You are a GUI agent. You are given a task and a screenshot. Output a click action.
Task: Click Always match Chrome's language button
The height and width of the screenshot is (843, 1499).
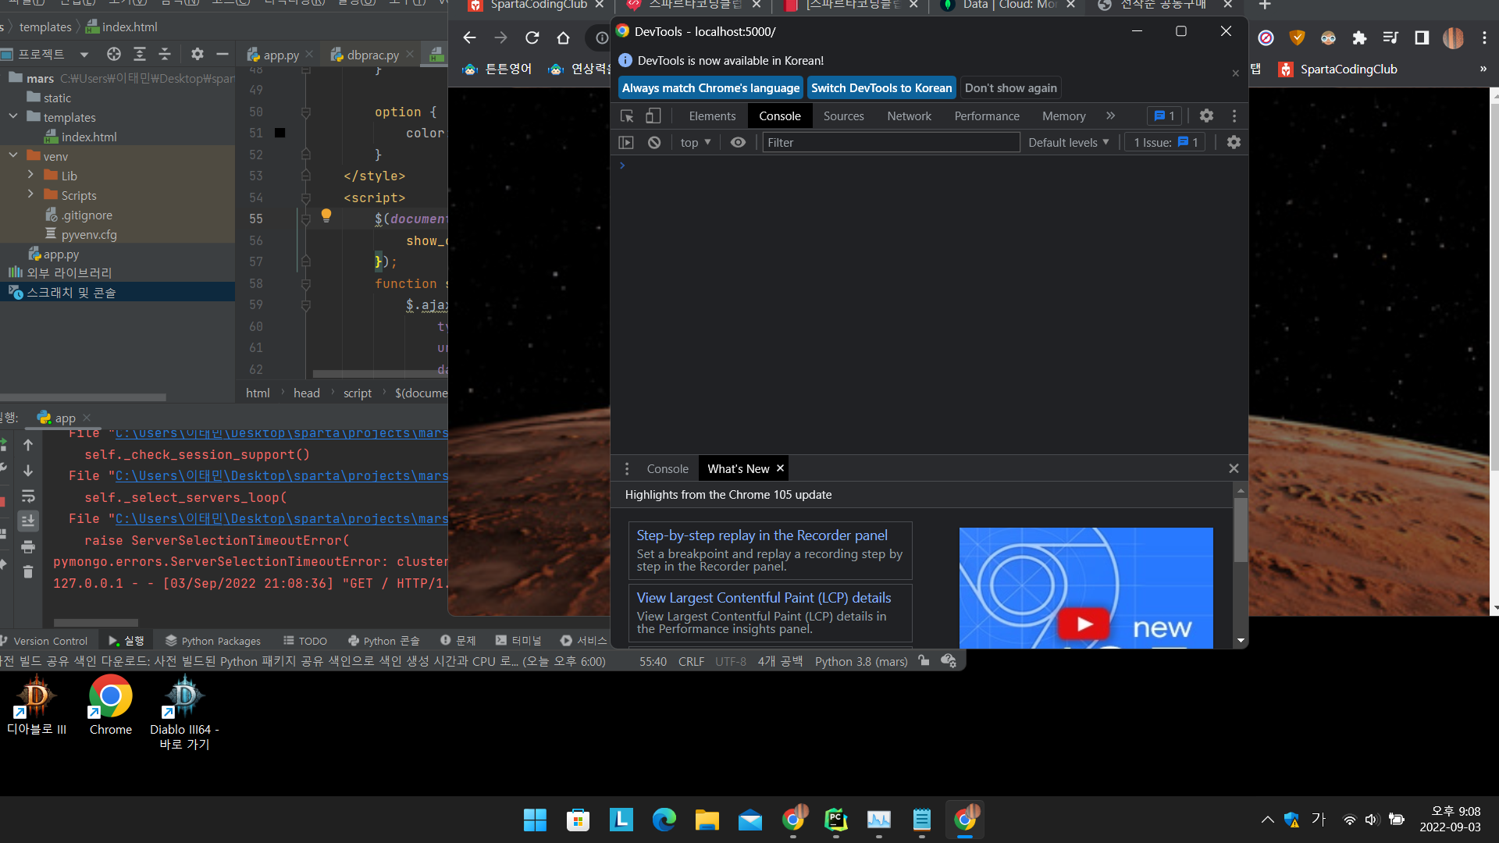(710, 88)
